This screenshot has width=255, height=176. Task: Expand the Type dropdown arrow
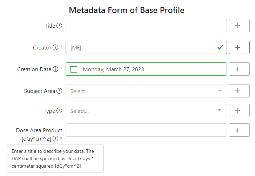pos(220,110)
